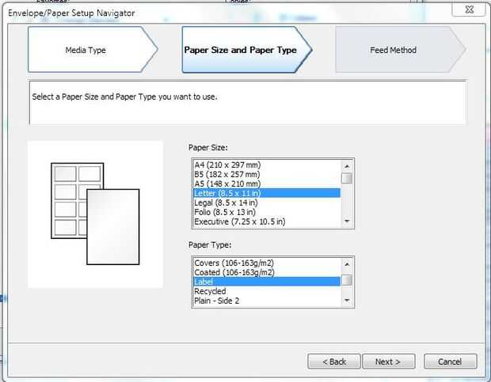This screenshot has width=491, height=382.
Task: Cancel the setup navigator
Action: (451, 361)
